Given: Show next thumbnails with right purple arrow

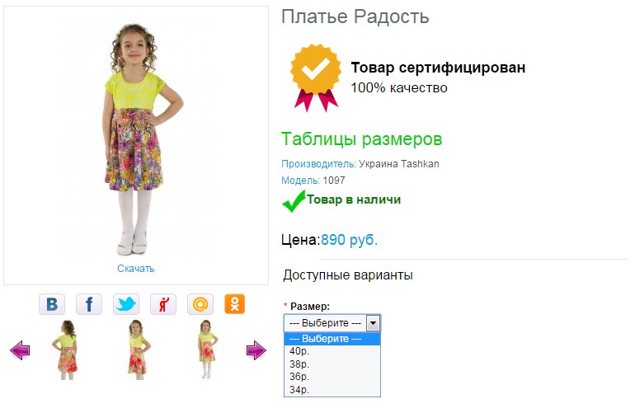Looking at the screenshot, I should (x=256, y=350).
